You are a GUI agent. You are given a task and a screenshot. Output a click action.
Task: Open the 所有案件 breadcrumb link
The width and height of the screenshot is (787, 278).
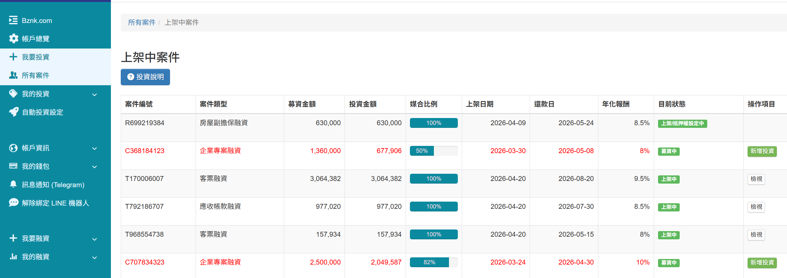(141, 22)
